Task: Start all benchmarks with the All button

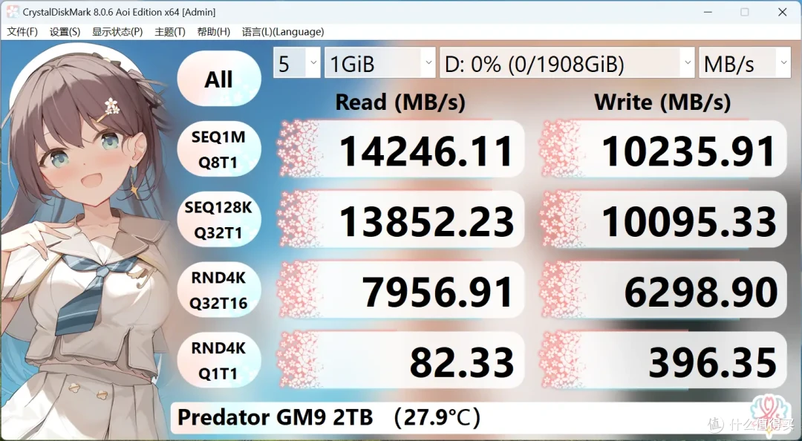Action: (x=219, y=79)
